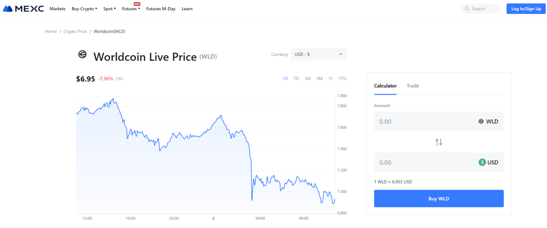Select the Calculator tab
547x228 pixels.
coord(385,86)
